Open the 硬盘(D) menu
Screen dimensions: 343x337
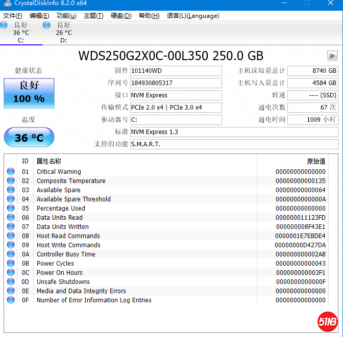[x=121, y=16]
